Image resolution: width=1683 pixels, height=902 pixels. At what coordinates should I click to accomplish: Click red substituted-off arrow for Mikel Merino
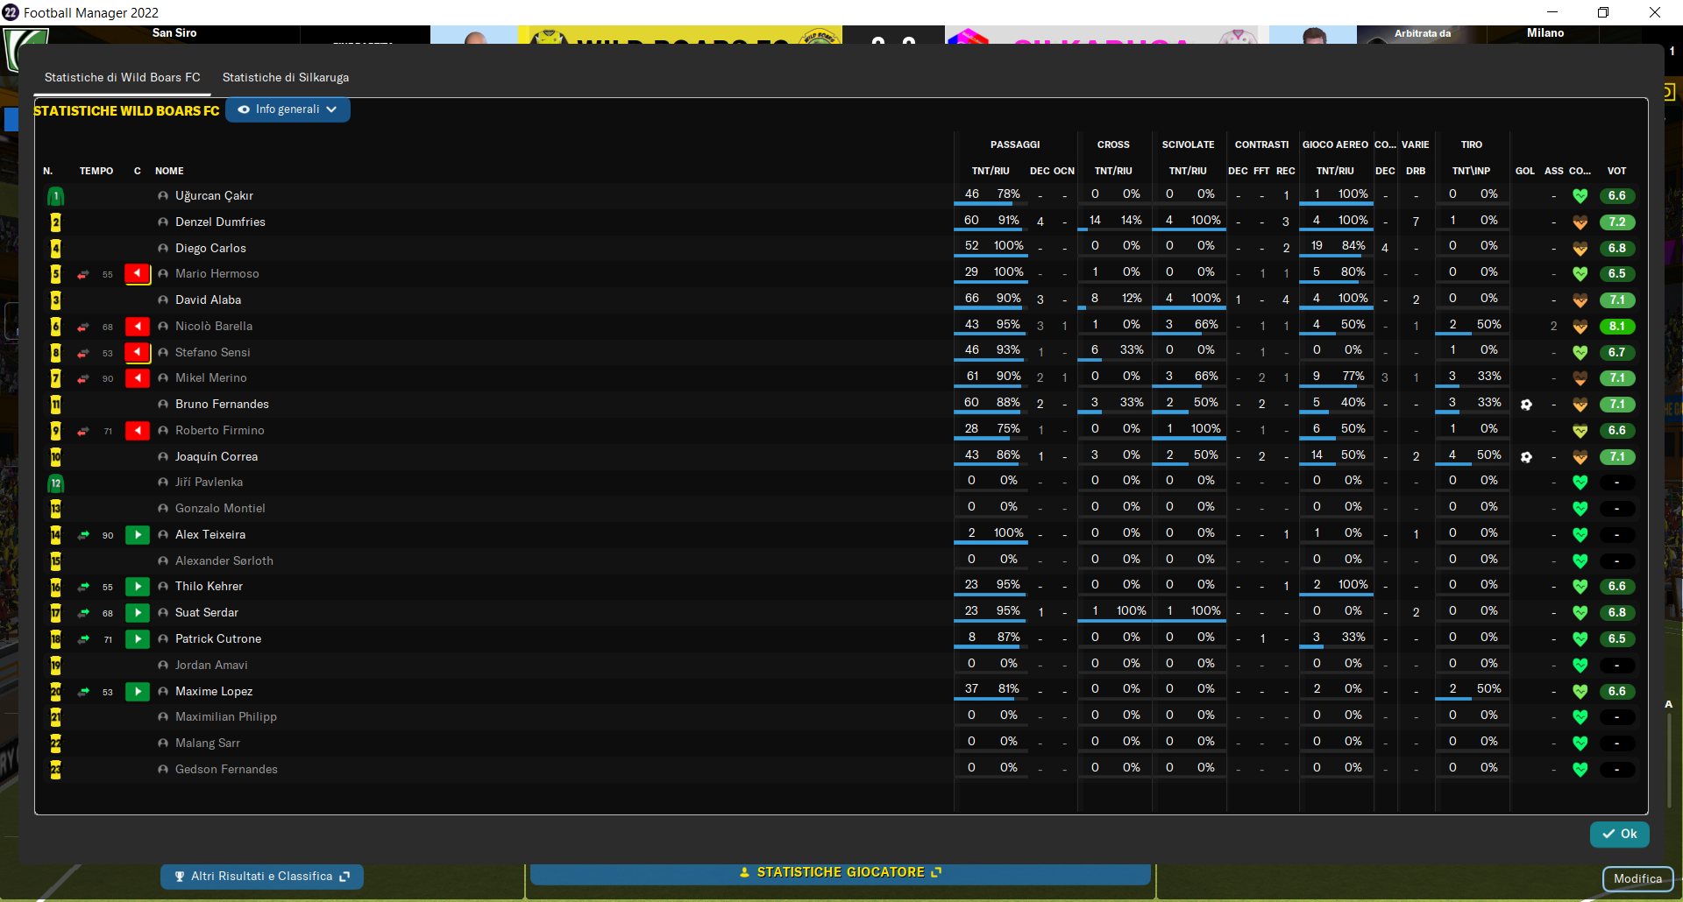(138, 378)
